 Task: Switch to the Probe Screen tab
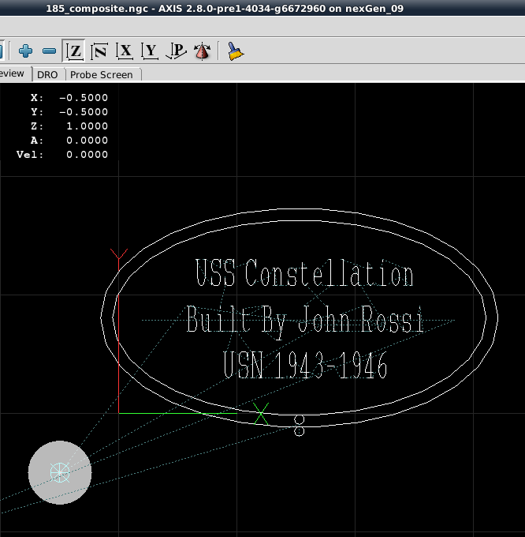(x=102, y=74)
